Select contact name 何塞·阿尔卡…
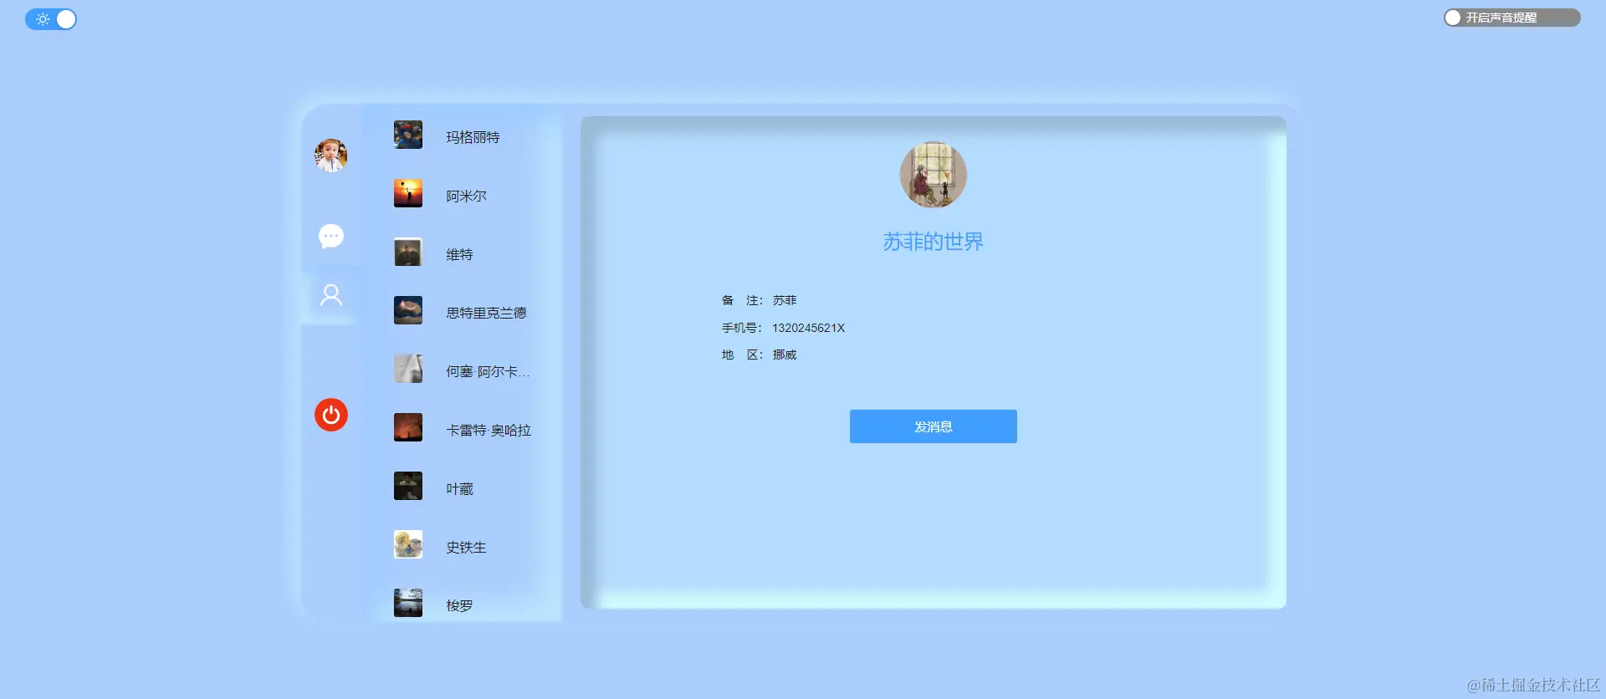Viewport: 1606px width, 699px height. (488, 371)
